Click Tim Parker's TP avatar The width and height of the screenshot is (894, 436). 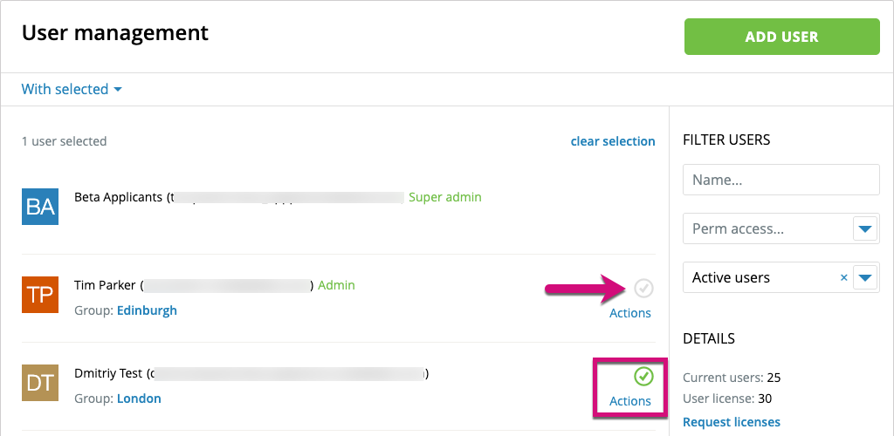click(x=40, y=295)
